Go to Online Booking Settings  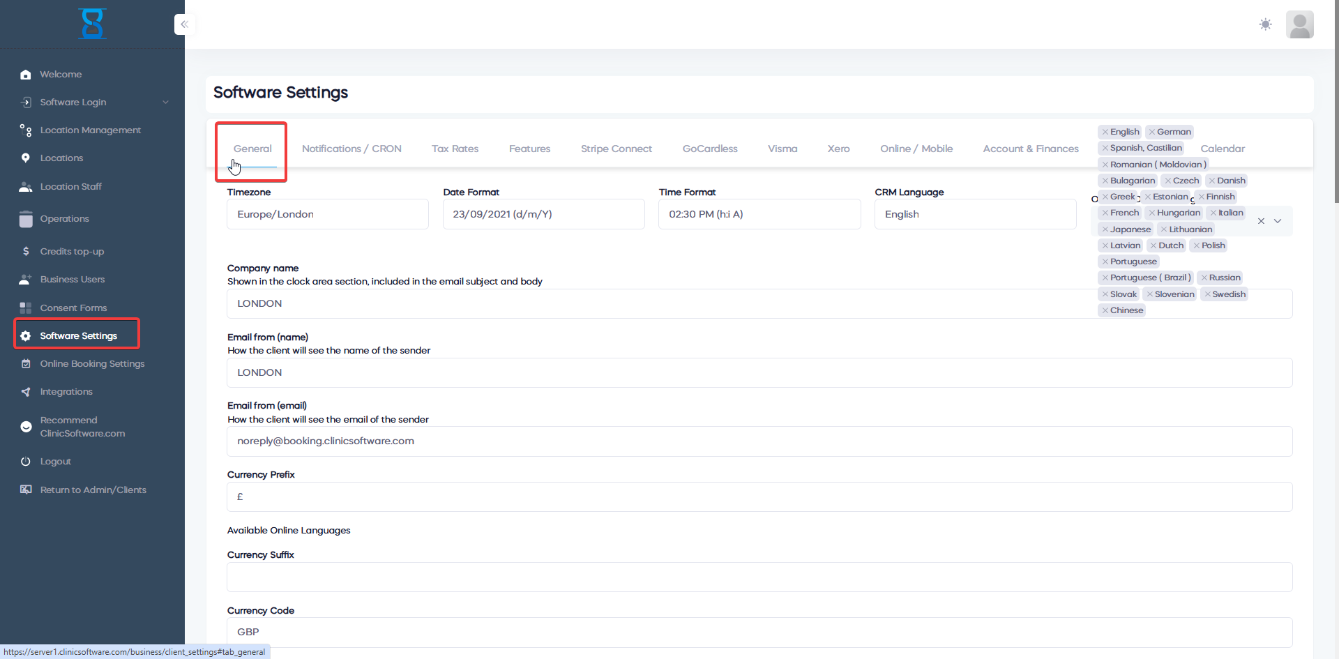92,364
